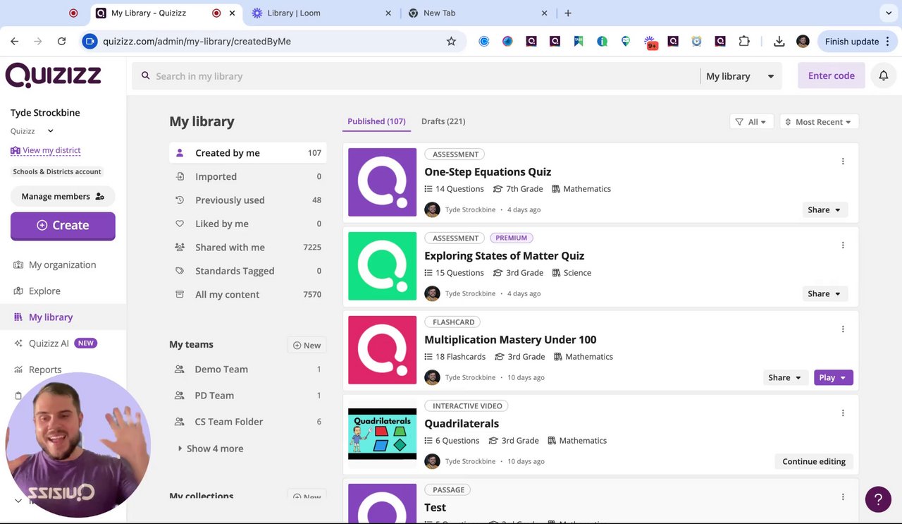Screen dimensions: 902x524
Task: Open options menu for Exploring States of Matter Quiz
Action: (843, 245)
